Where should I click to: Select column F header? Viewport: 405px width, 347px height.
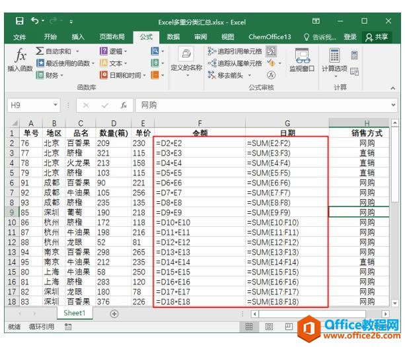pos(200,123)
